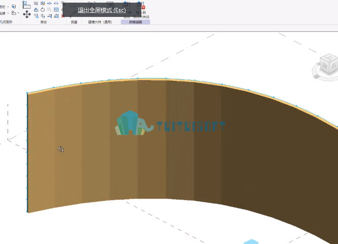Select Trim/Extend Multiple Elements tool
This screenshot has height=244, width=338.
click(x=56, y=16)
